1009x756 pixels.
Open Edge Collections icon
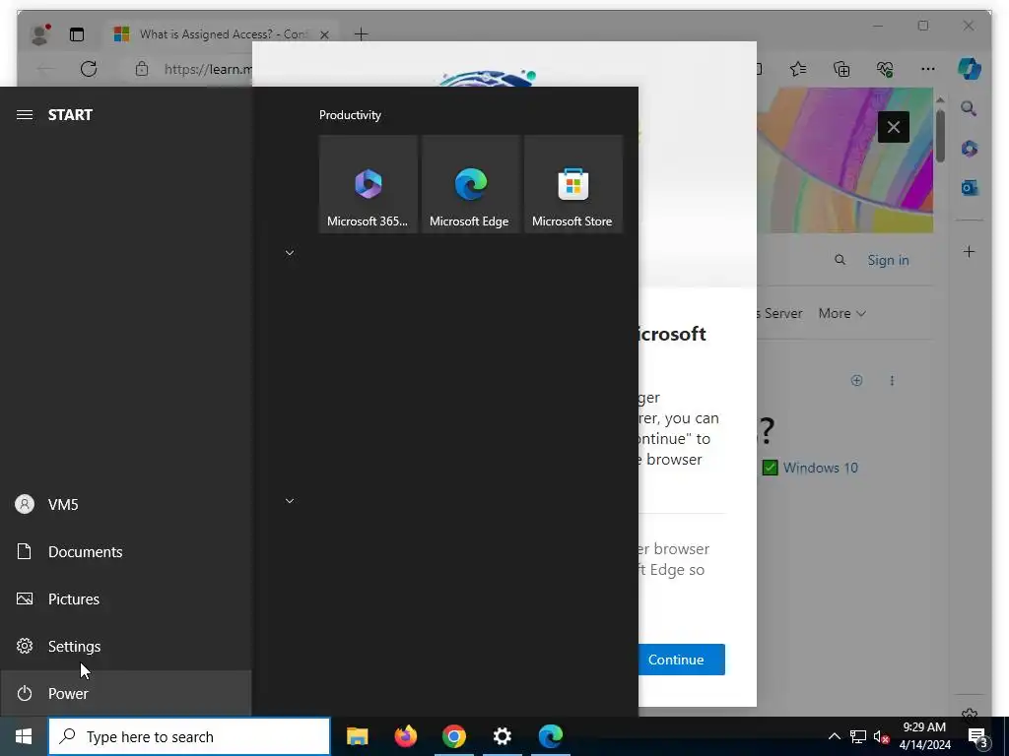coord(841,69)
